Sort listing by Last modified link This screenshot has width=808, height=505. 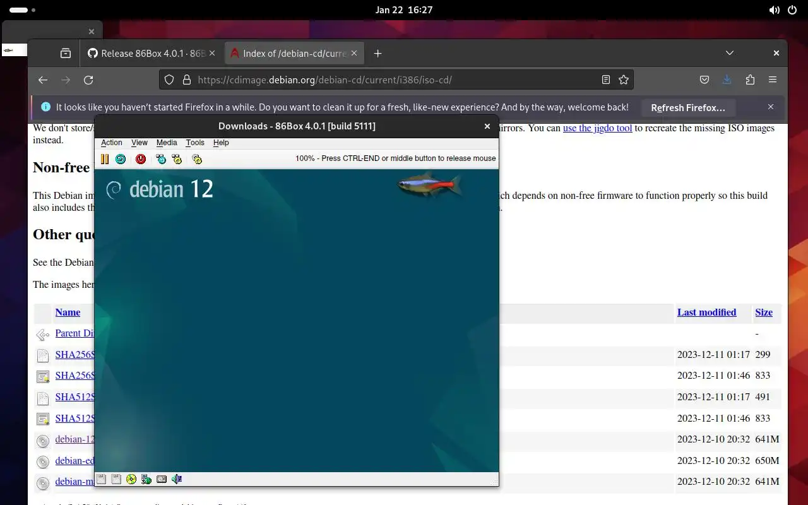tap(706, 312)
